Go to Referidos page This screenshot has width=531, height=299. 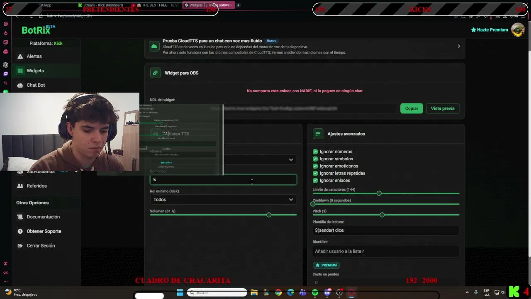click(46, 186)
